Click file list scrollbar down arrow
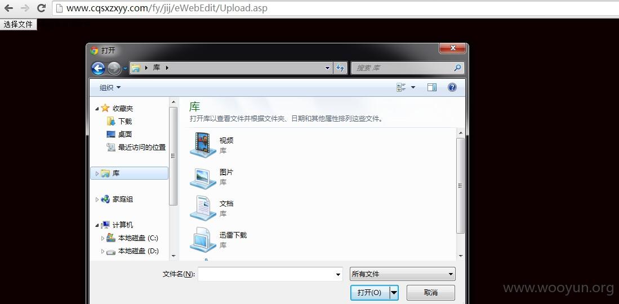This screenshot has width=619, height=304. (461, 256)
